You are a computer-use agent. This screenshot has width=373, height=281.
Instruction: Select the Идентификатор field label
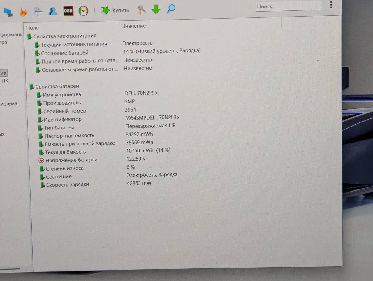pos(63,119)
